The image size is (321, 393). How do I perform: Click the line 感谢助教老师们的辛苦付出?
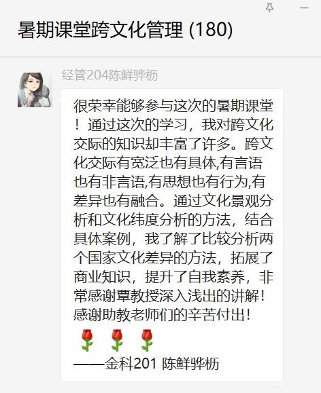(x=159, y=315)
